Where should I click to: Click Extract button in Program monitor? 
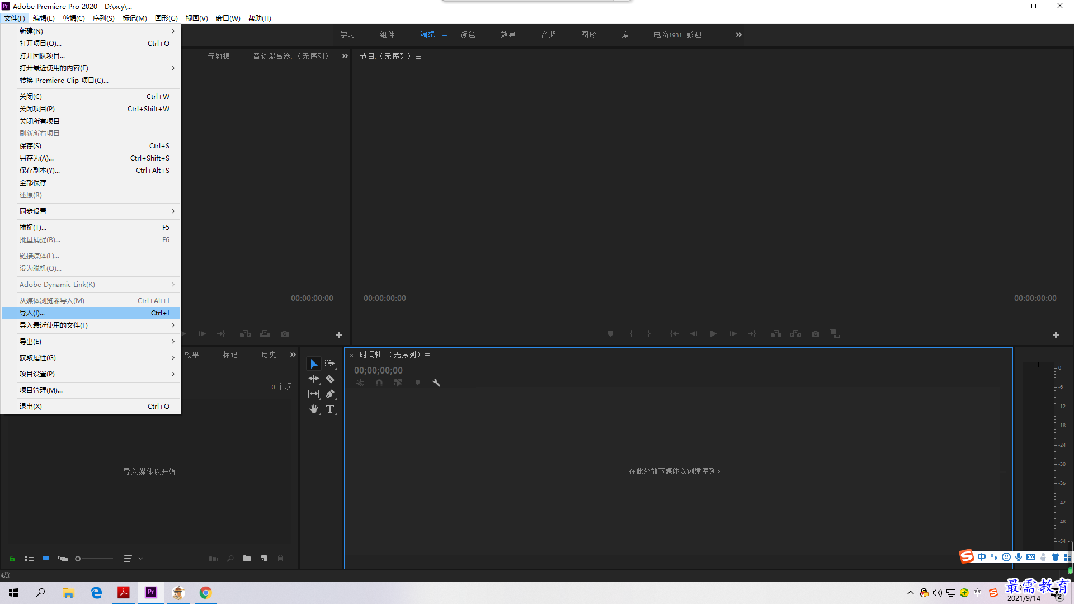[795, 334]
